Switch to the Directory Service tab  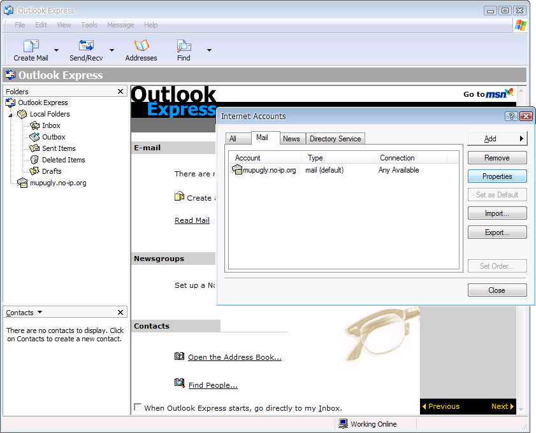coord(335,139)
